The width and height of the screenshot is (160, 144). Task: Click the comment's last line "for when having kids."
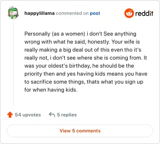(x=51, y=90)
